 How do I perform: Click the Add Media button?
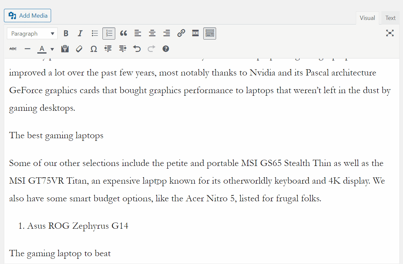(27, 15)
